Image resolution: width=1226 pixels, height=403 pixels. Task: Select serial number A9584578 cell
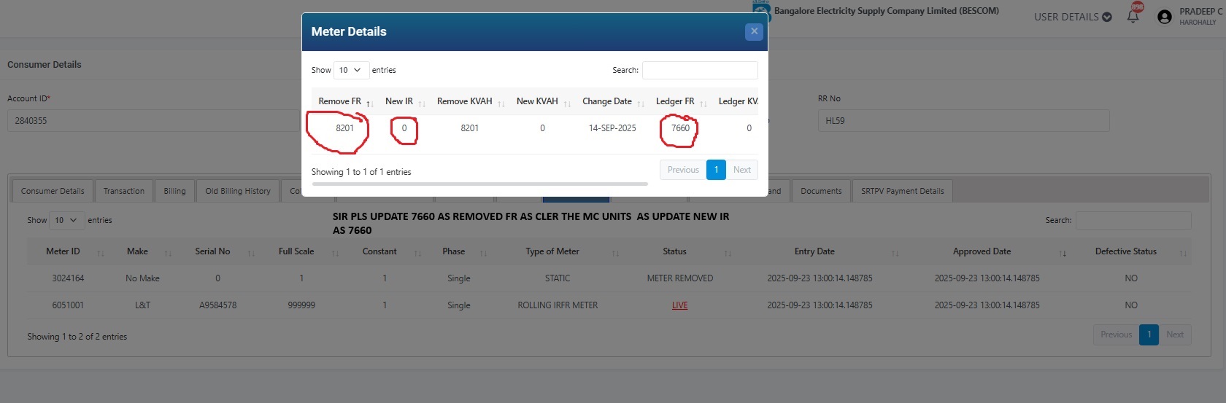point(217,305)
